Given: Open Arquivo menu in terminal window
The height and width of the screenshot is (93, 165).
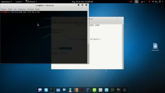Looking at the screenshot, I should (x=4, y=9).
